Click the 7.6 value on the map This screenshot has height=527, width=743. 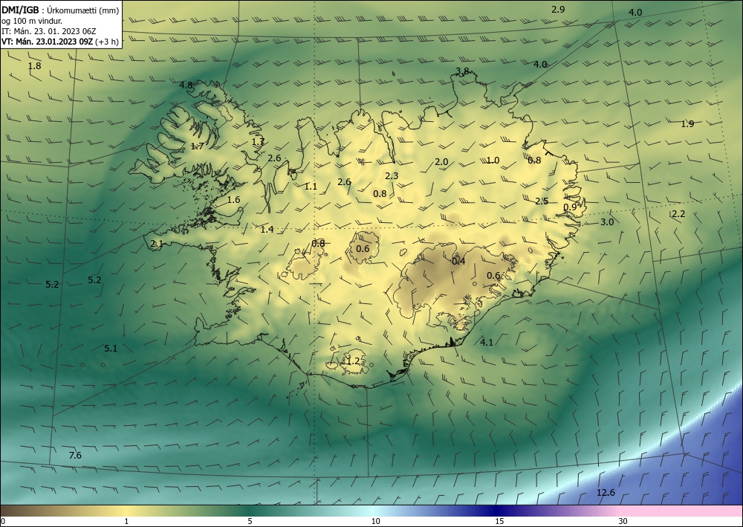pos(75,456)
